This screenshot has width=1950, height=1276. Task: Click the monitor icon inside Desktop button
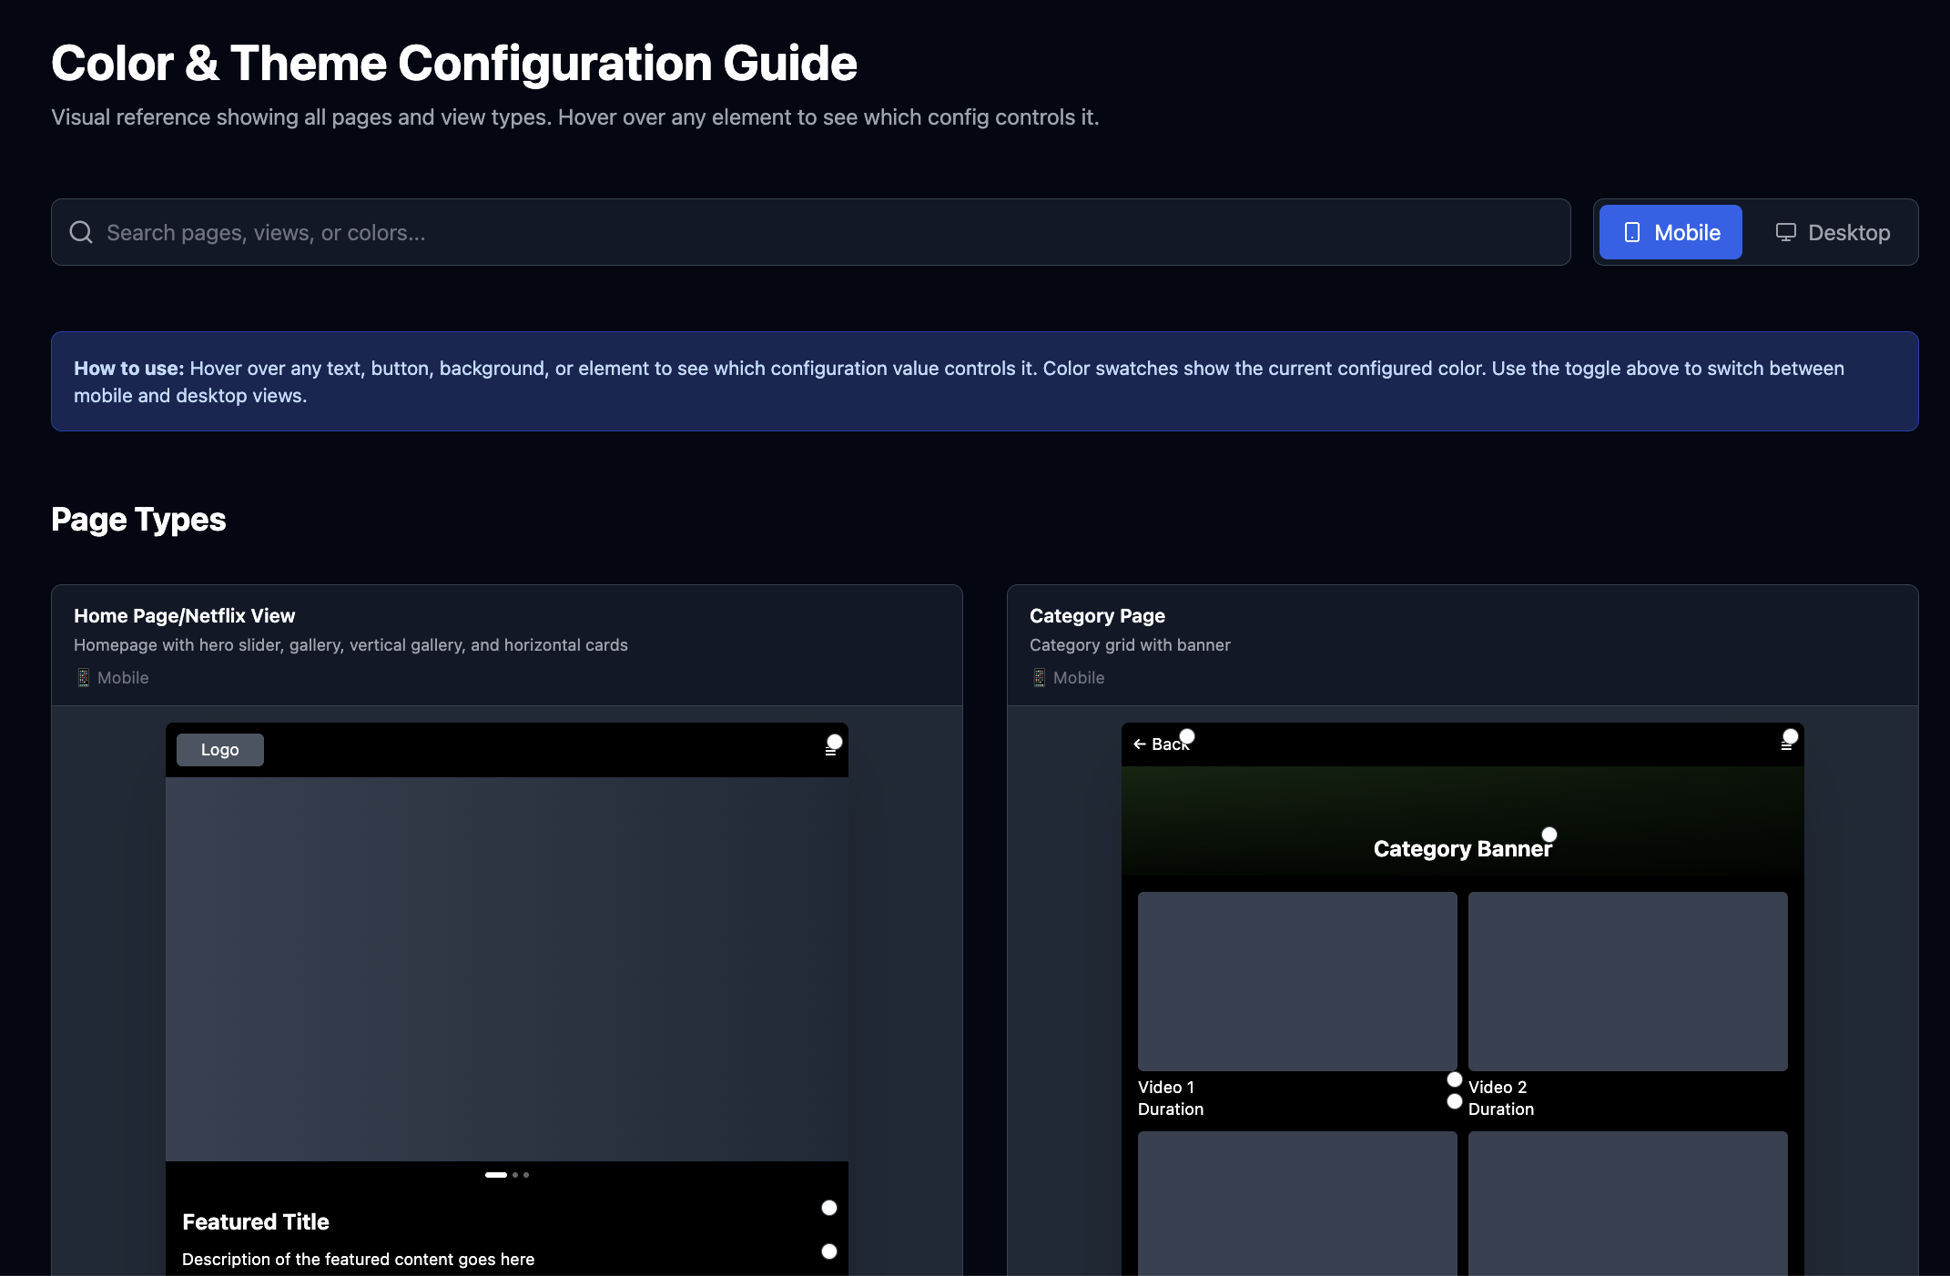pyautogui.click(x=1785, y=233)
